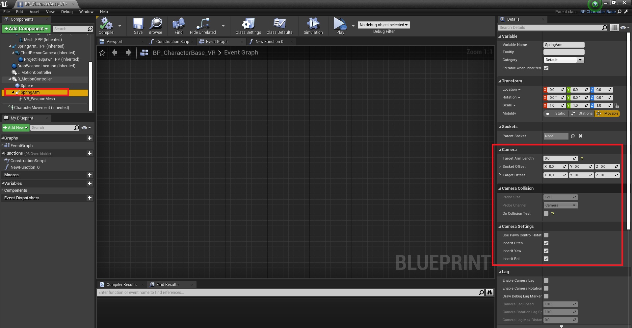
Task: Set Mobility to Static
Action: click(556, 114)
